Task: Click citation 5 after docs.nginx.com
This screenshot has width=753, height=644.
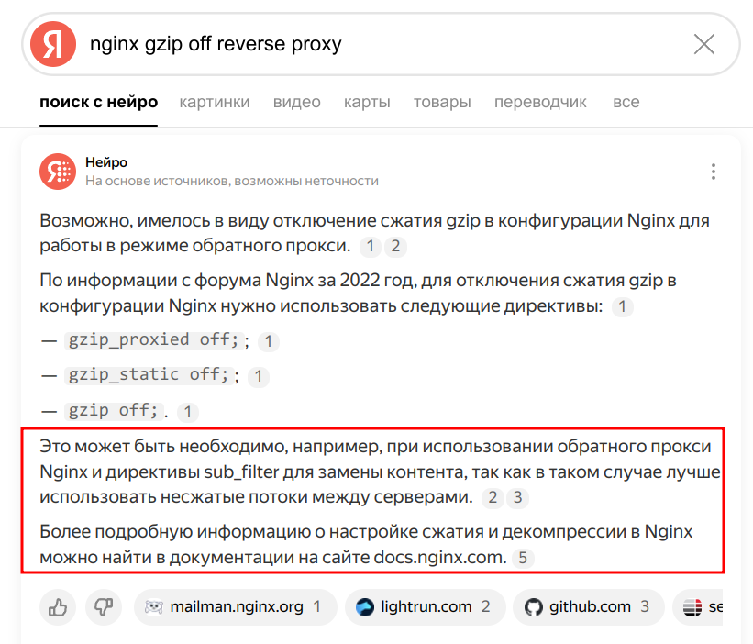Action: (523, 557)
